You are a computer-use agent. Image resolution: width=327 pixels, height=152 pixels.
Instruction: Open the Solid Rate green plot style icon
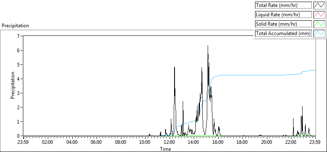319,24
